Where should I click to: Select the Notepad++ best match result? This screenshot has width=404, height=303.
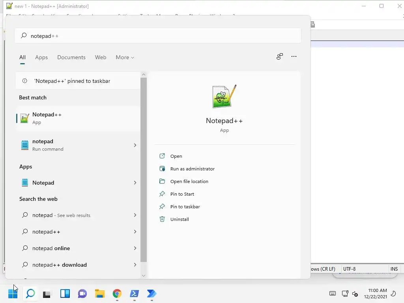[78, 118]
